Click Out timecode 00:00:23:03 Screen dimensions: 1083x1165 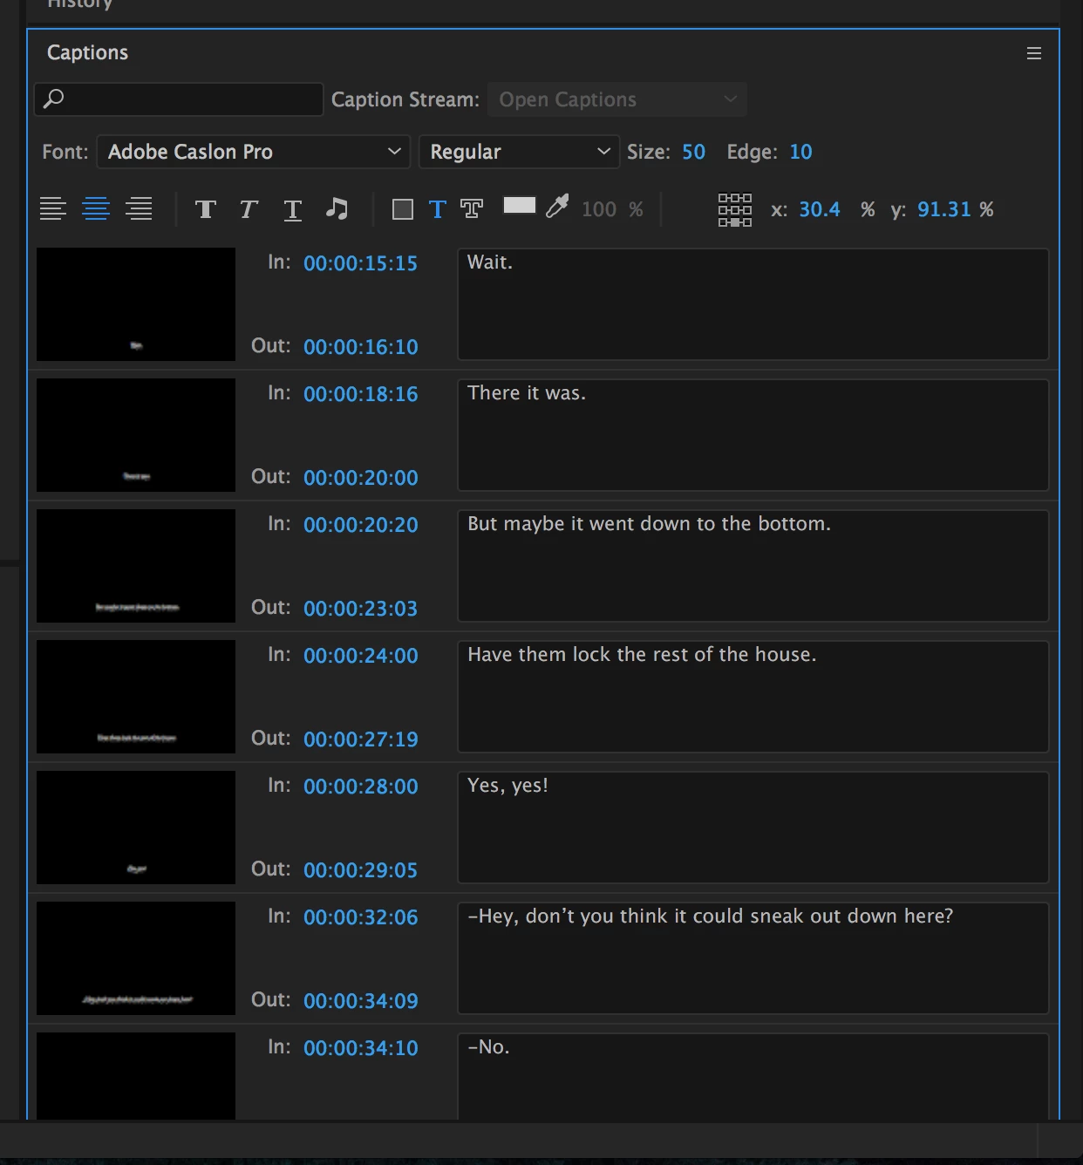click(361, 609)
